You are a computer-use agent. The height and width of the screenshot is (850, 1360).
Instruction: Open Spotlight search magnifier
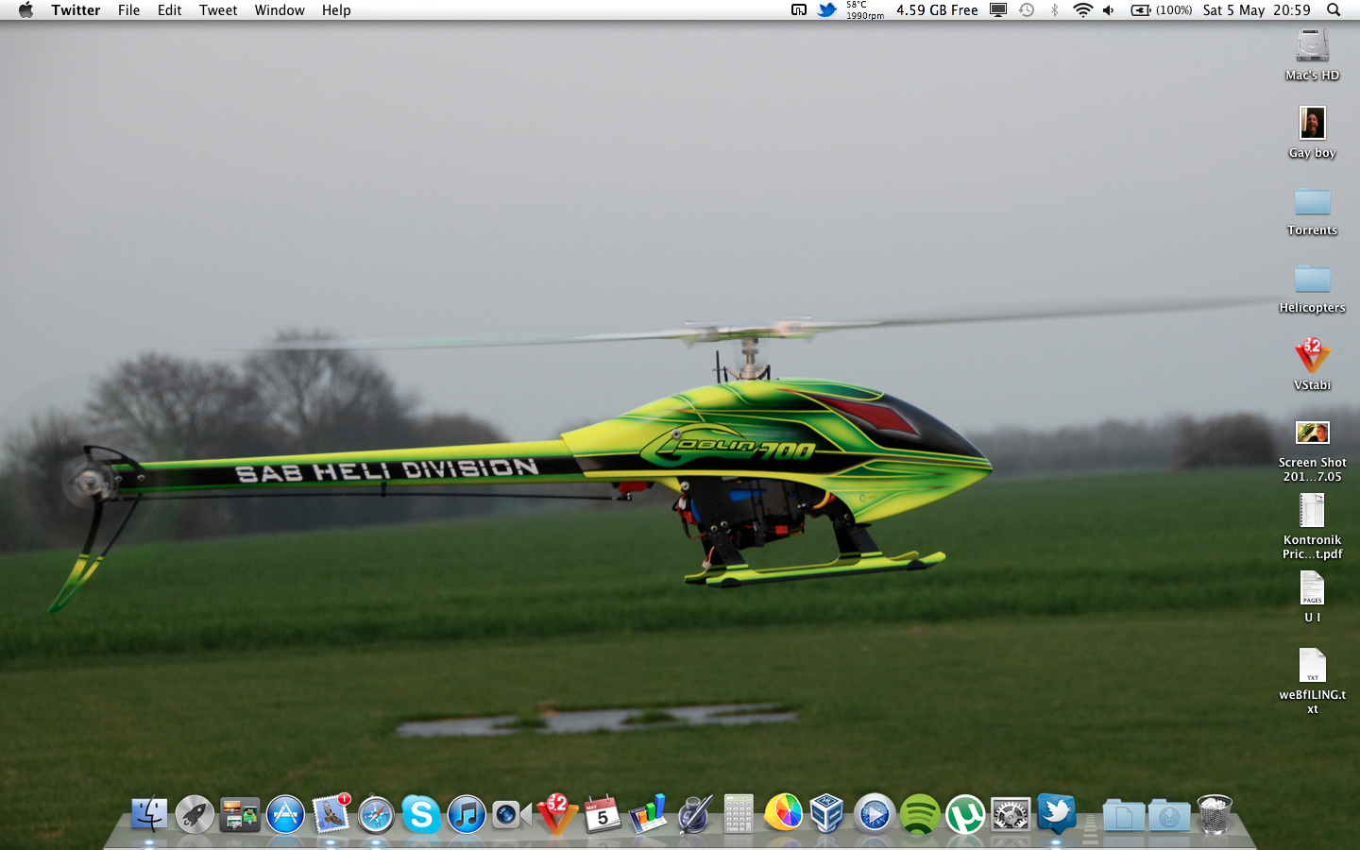(1334, 10)
